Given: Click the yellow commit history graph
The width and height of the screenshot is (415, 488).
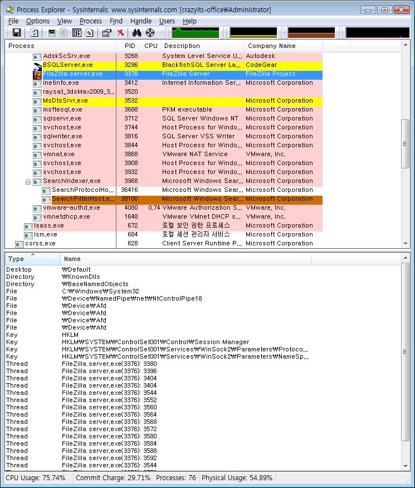Looking at the screenshot, I should pos(253,33).
